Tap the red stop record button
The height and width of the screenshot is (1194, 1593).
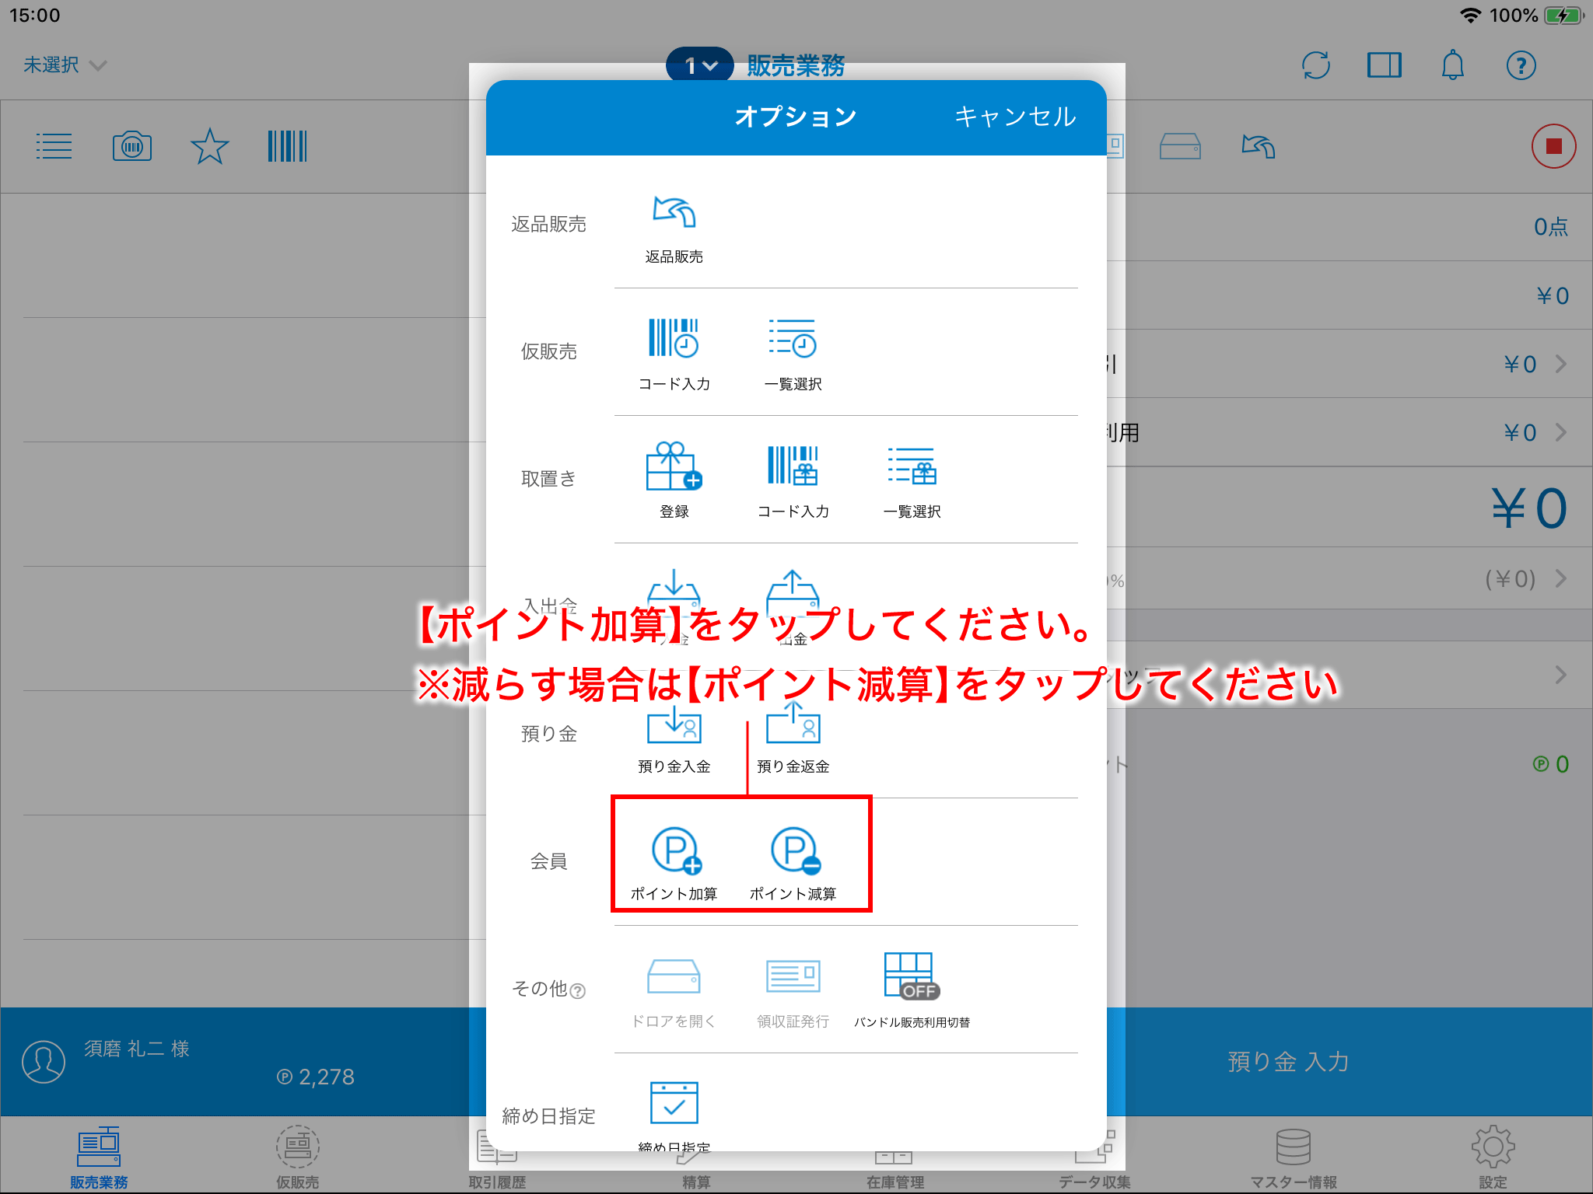[1553, 146]
